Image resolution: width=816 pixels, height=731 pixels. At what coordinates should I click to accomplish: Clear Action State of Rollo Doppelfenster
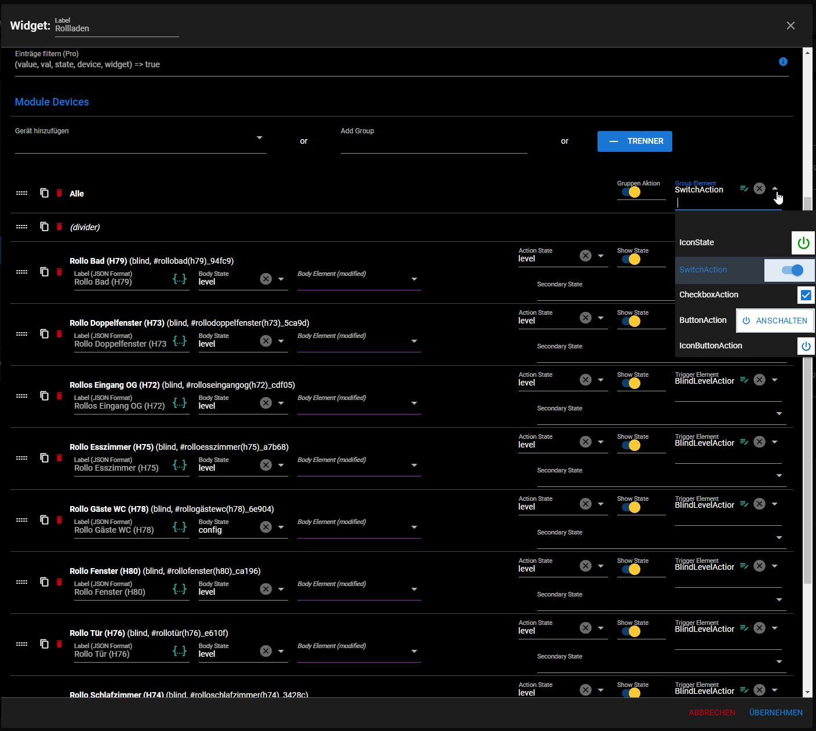586,318
